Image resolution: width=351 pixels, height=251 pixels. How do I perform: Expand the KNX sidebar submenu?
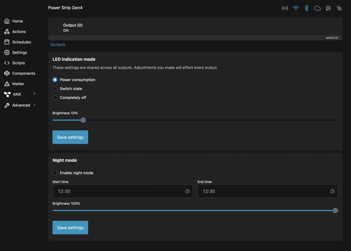[x=34, y=94]
